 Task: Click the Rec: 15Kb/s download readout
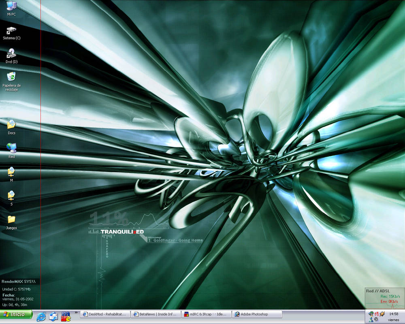(x=390, y=296)
